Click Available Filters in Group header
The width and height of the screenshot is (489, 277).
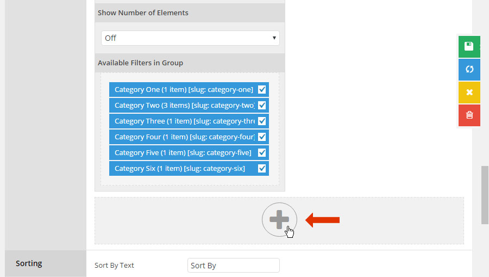(140, 63)
